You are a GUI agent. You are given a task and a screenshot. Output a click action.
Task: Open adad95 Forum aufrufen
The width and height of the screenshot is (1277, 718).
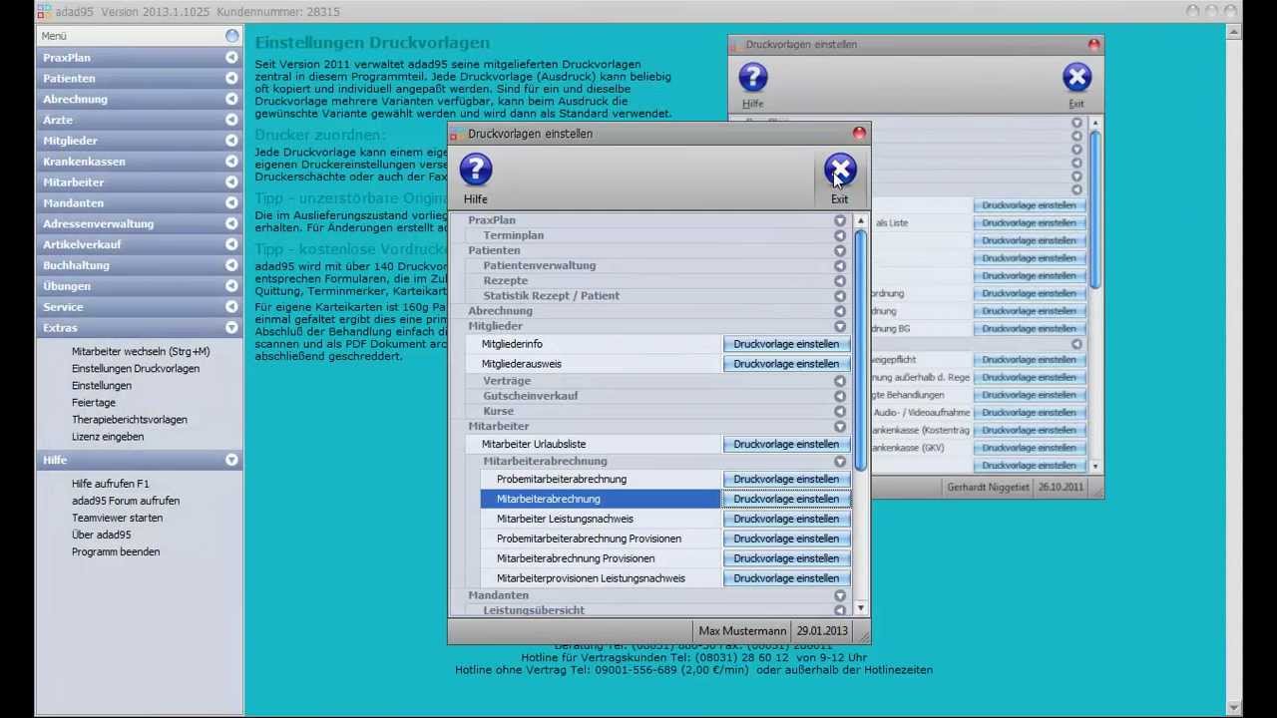(126, 501)
